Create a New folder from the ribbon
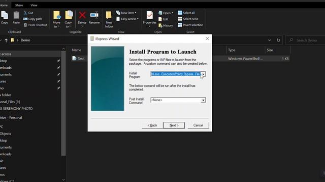The width and height of the screenshot is (325, 182). (x=109, y=19)
